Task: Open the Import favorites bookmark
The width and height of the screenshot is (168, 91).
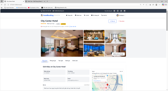Action: point(9,7)
